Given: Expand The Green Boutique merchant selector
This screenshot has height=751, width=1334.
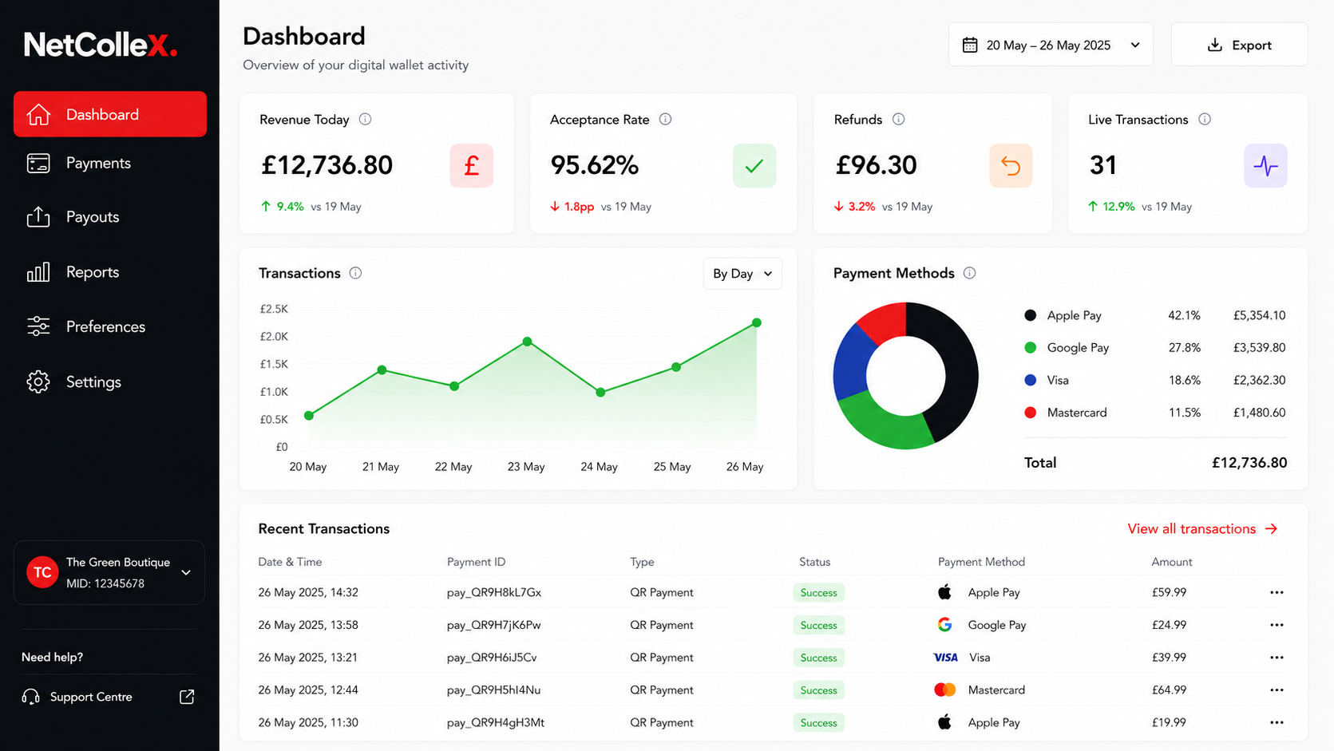Looking at the screenshot, I should [x=109, y=572].
